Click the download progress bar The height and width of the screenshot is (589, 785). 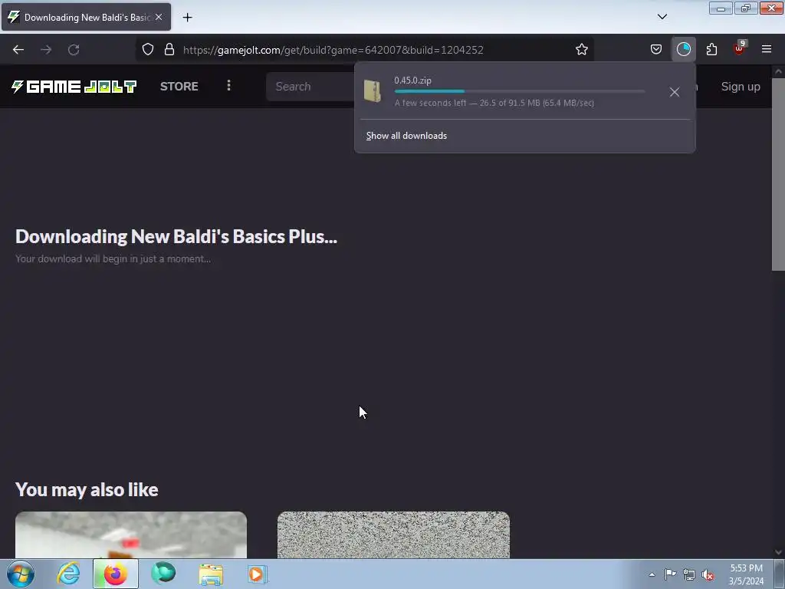pyautogui.click(x=519, y=91)
